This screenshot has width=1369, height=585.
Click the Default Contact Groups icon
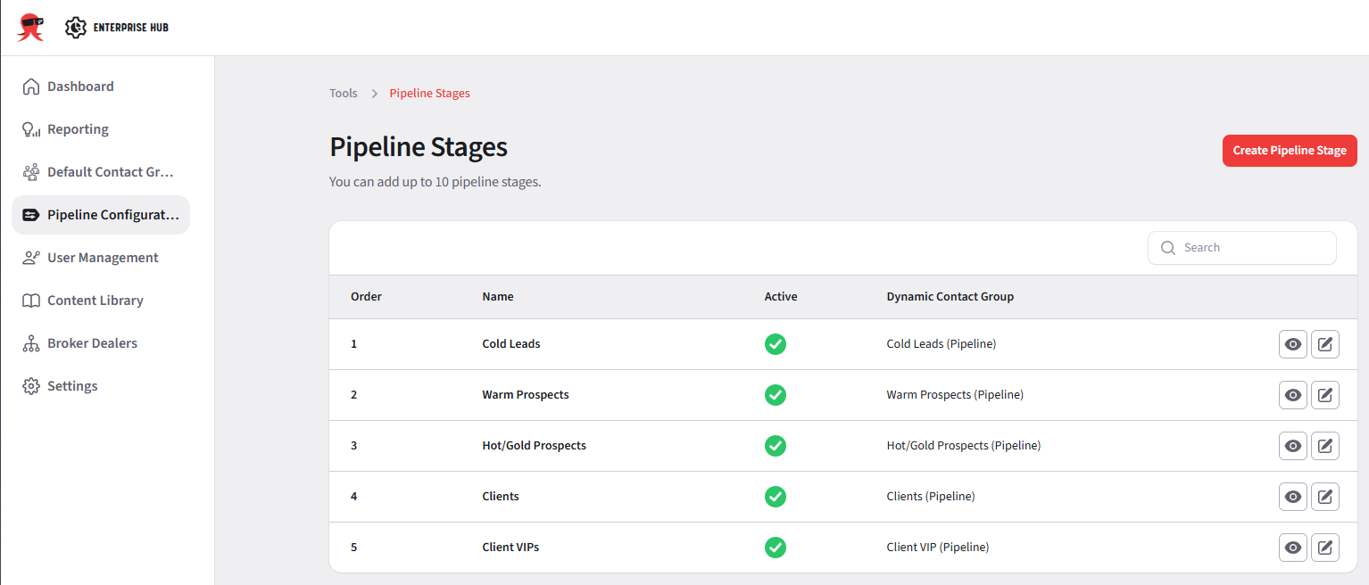pos(31,172)
